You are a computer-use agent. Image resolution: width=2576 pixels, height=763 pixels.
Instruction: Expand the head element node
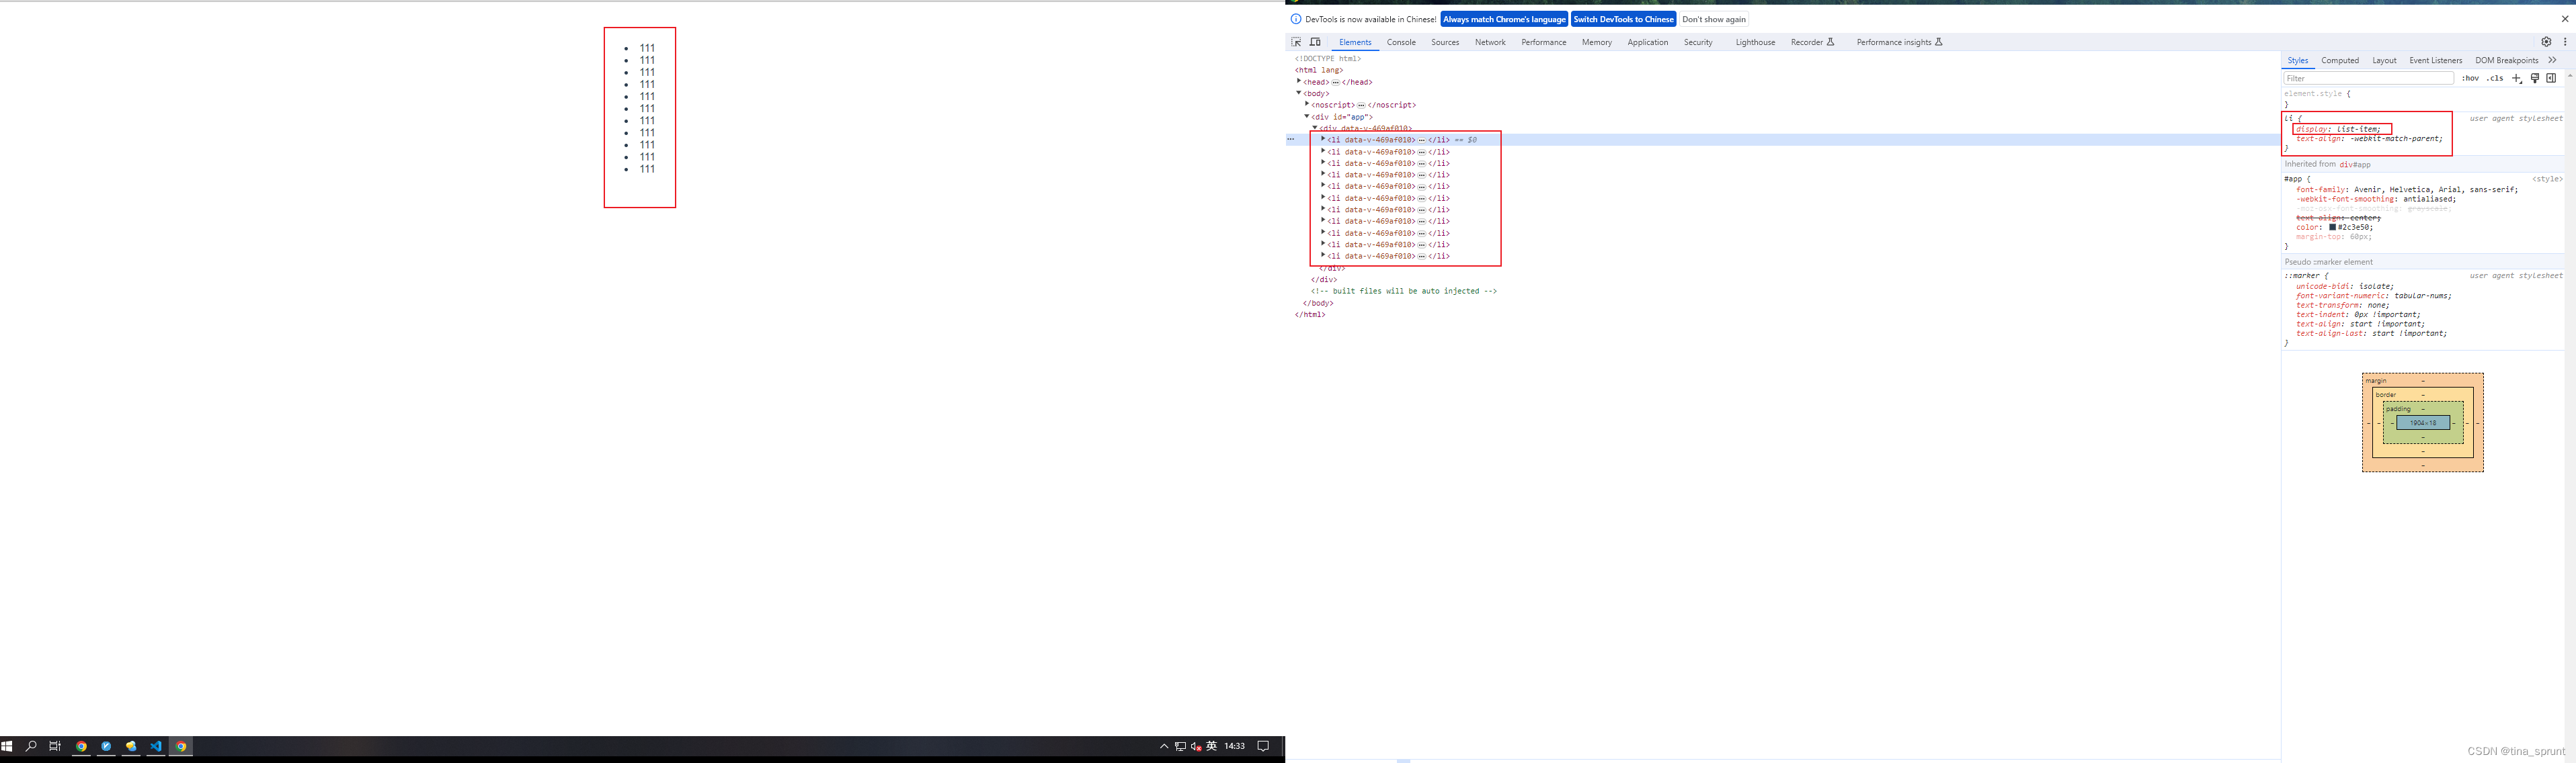[1299, 81]
